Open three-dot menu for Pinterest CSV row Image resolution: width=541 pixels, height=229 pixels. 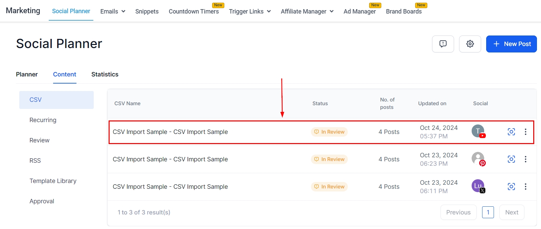[x=525, y=159]
